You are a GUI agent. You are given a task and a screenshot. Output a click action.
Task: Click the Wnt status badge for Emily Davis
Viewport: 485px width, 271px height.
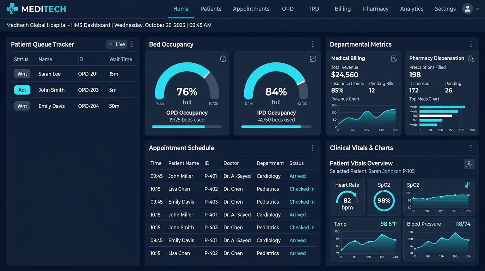[22, 106]
